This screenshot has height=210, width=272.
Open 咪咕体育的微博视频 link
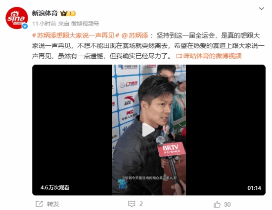pos(213,56)
